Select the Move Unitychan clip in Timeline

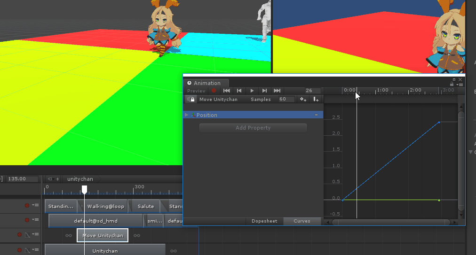[103, 235]
